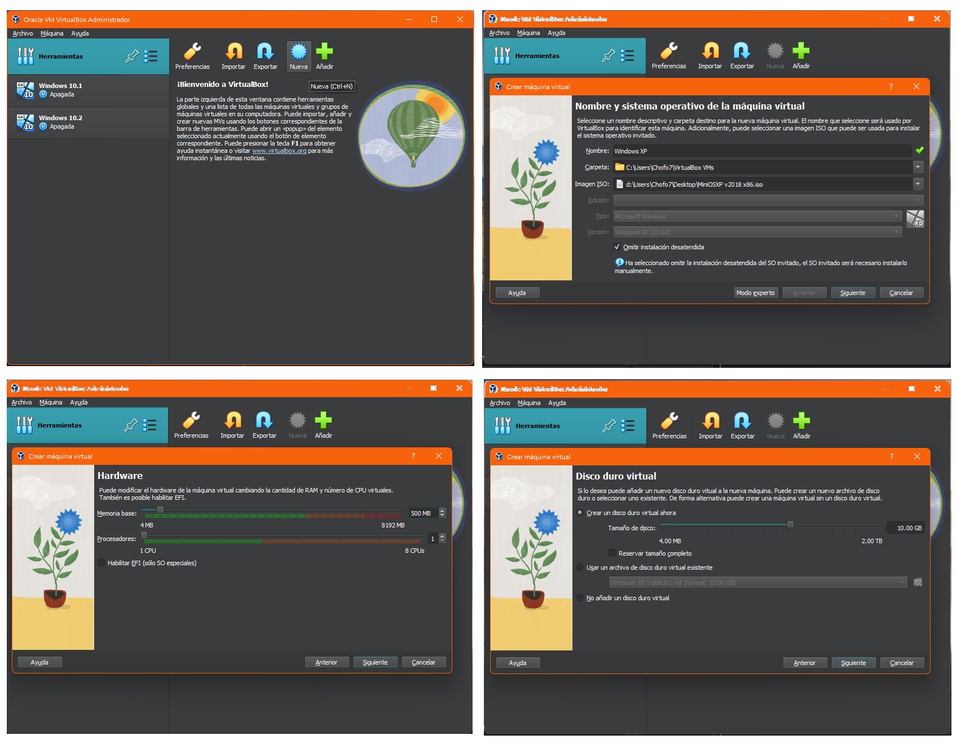The image size is (957, 748).
Task: Click the Memoria base spinner arrows
Action: click(442, 513)
